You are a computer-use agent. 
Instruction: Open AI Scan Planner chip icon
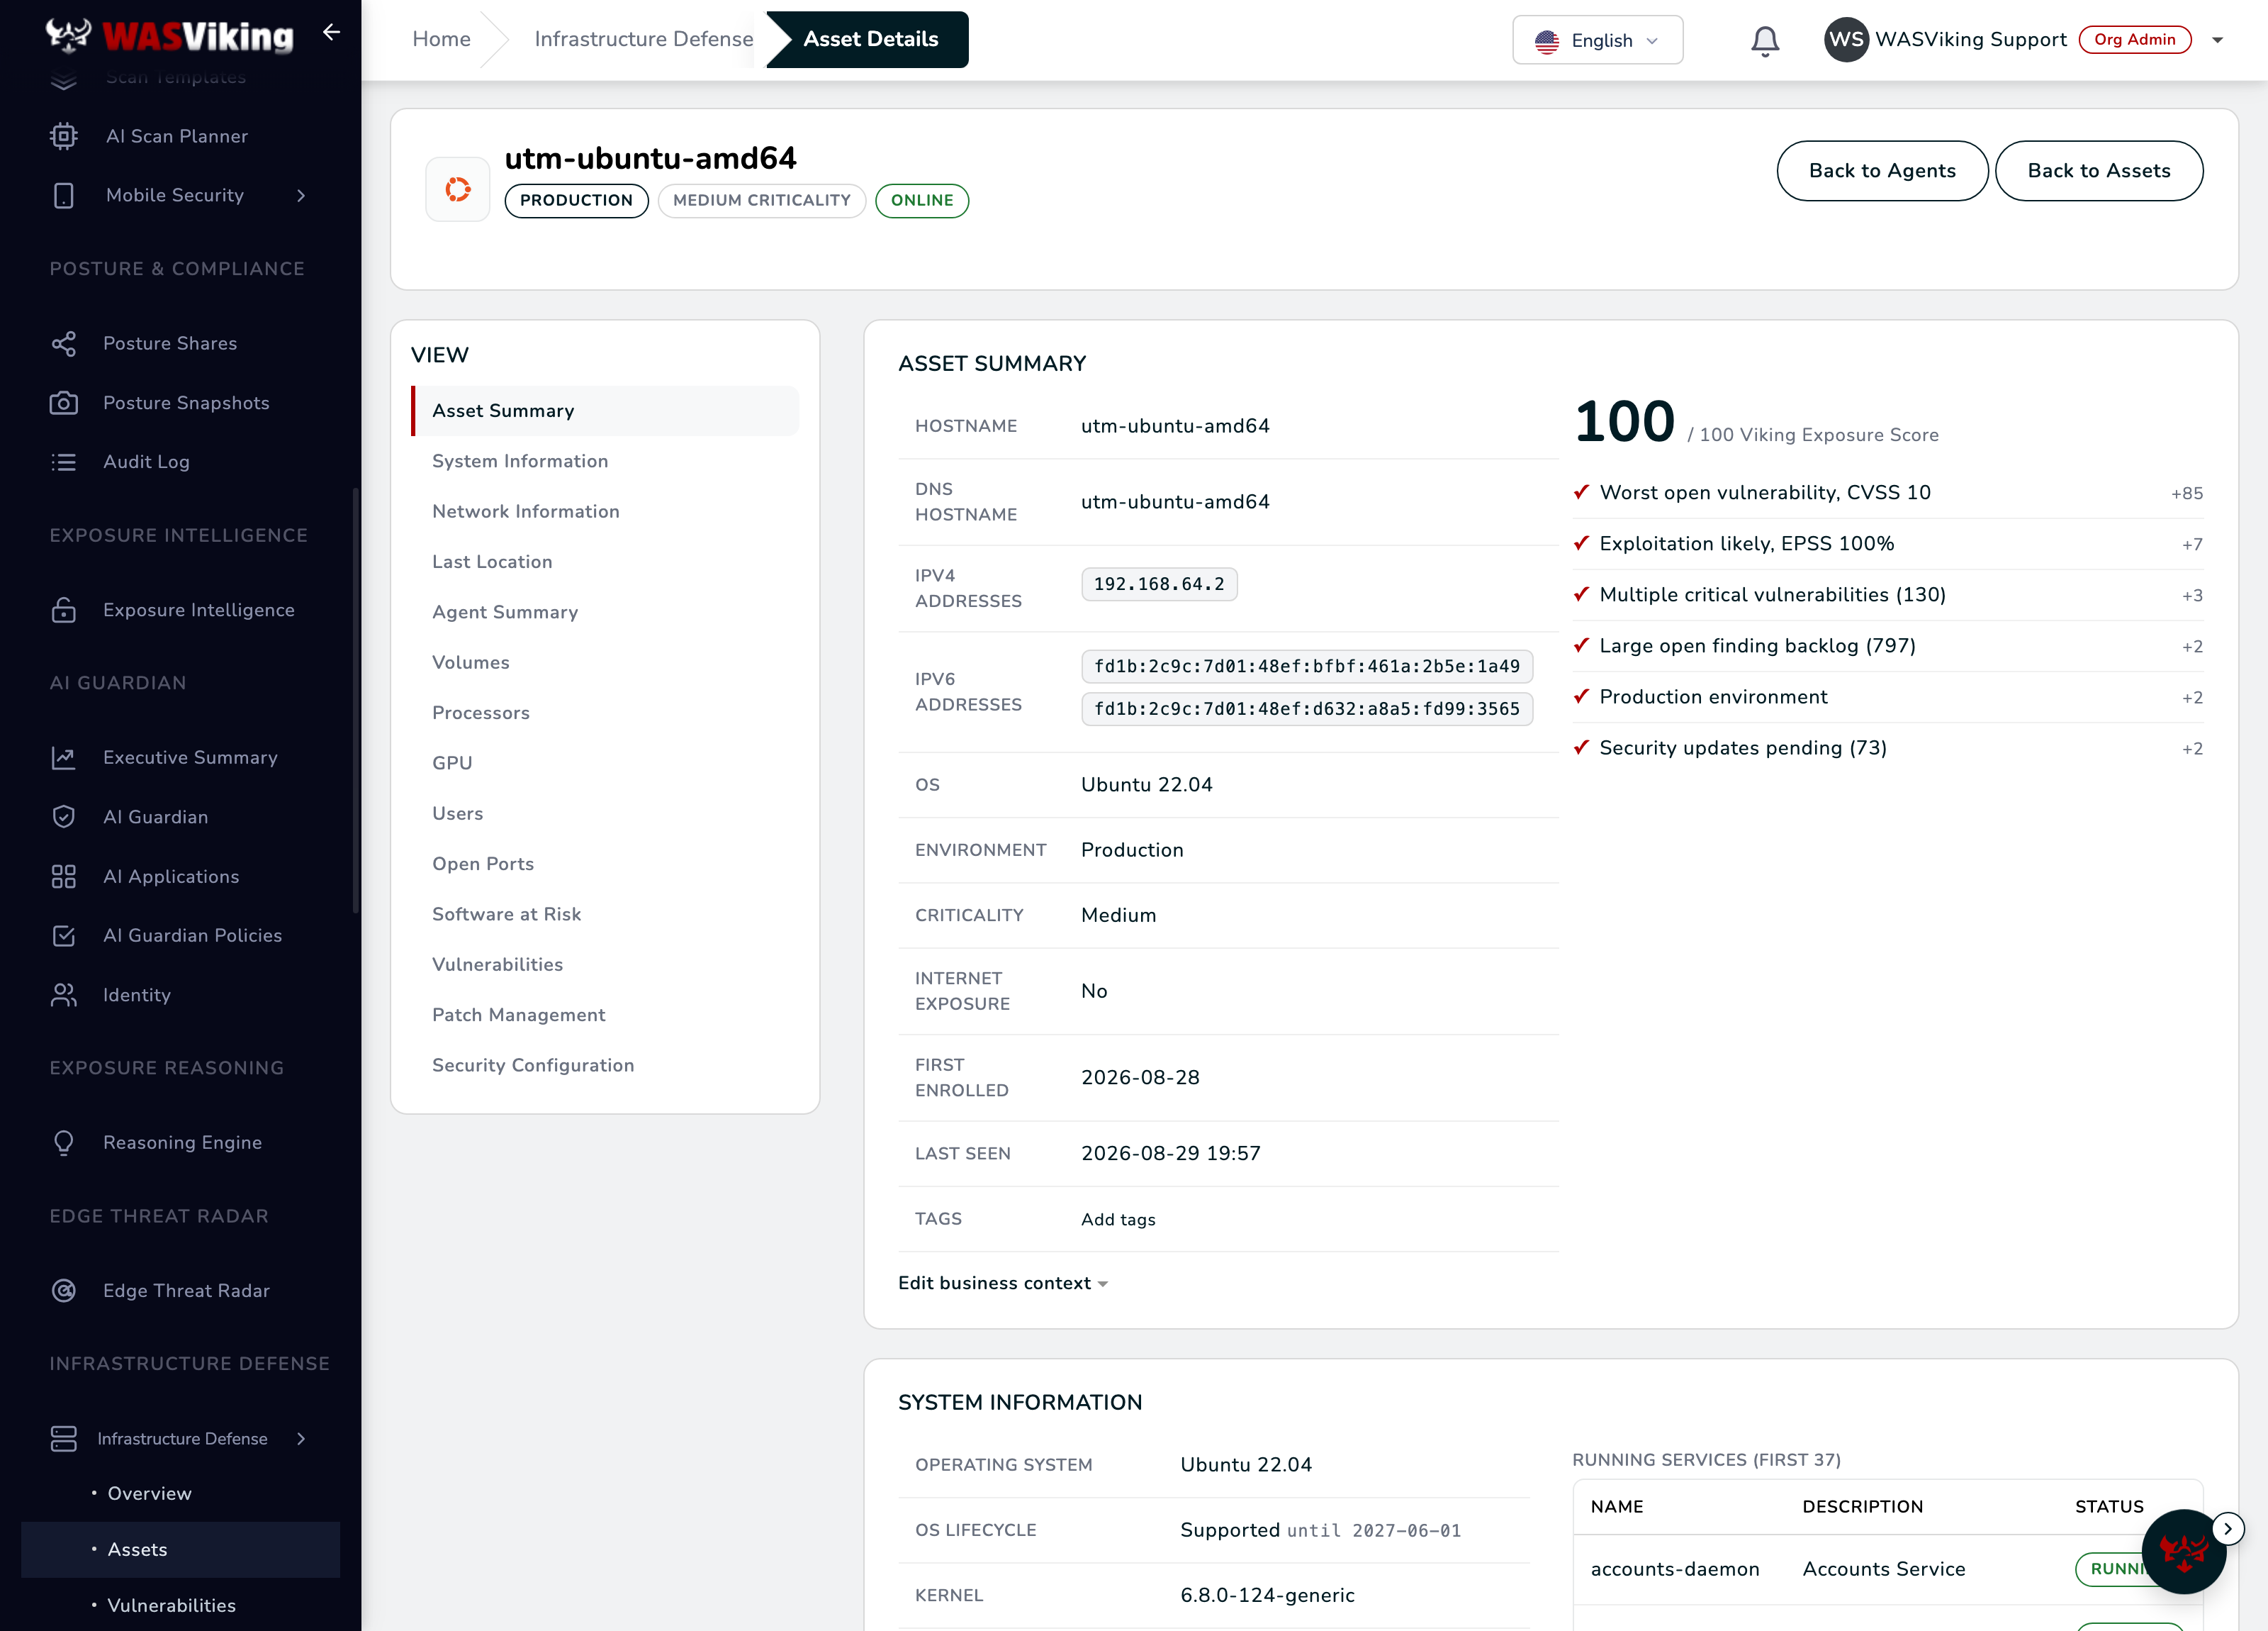pos(64,136)
